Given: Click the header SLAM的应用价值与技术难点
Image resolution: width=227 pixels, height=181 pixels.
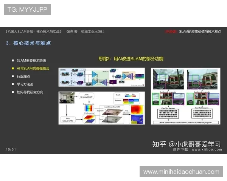Looking at the screenshot, I should (x=200, y=32).
